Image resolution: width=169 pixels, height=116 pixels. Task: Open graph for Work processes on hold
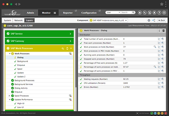coord(159,47)
